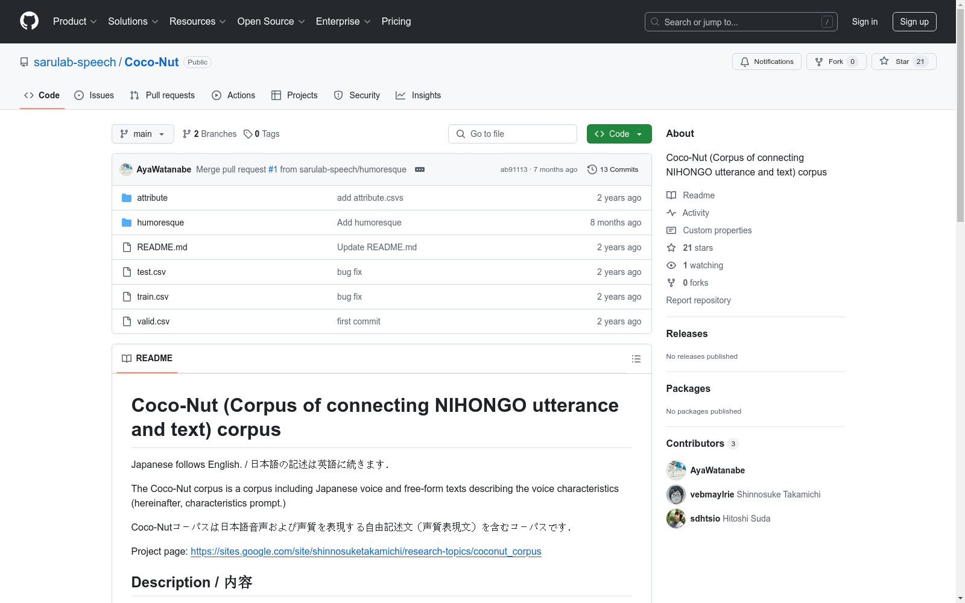Open the valid.csv file
This screenshot has width=965, height=603.
click(x=153, y=321)
